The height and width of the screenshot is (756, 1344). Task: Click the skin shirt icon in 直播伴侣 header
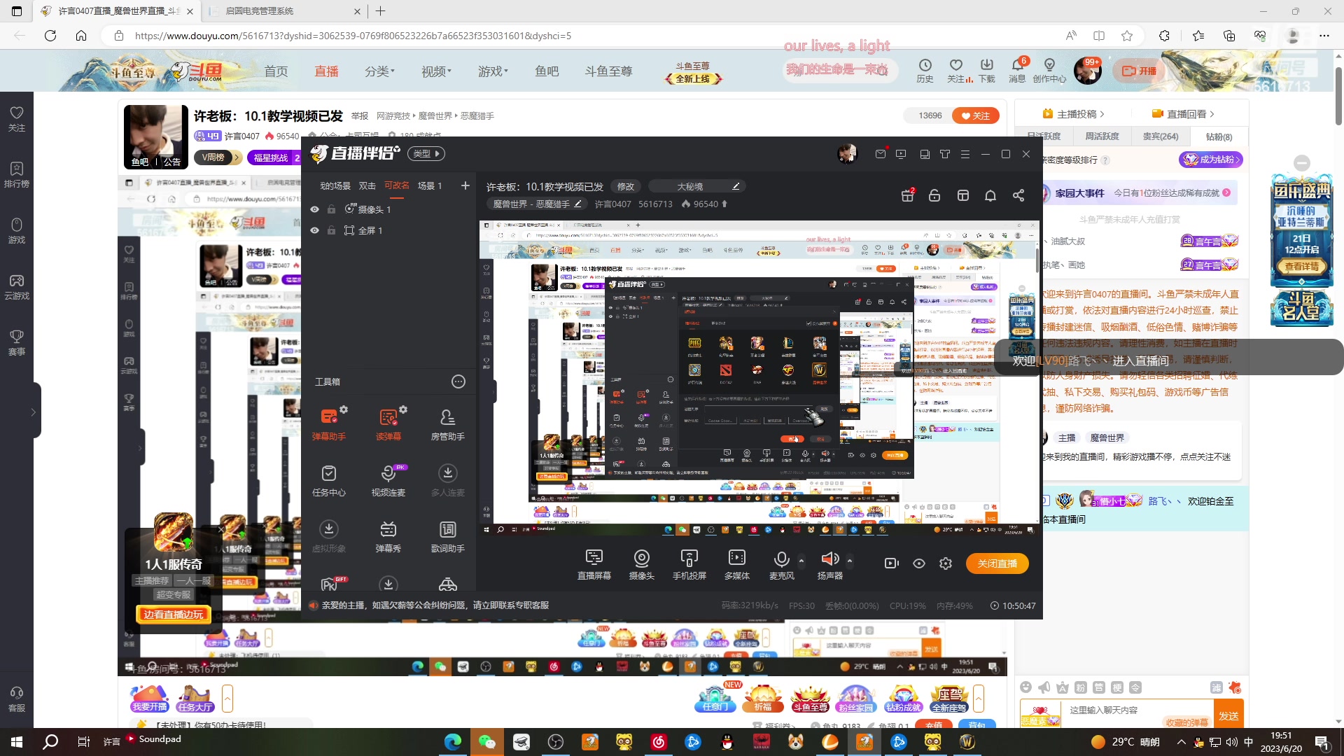945,154
